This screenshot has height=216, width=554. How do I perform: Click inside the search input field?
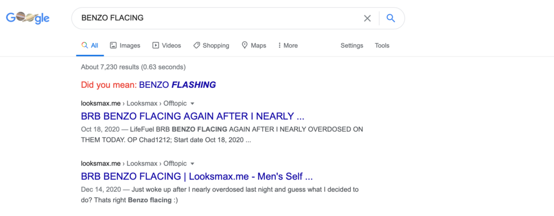219,18
